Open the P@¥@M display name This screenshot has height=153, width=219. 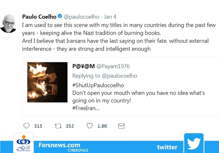click(x=84, y=66)
